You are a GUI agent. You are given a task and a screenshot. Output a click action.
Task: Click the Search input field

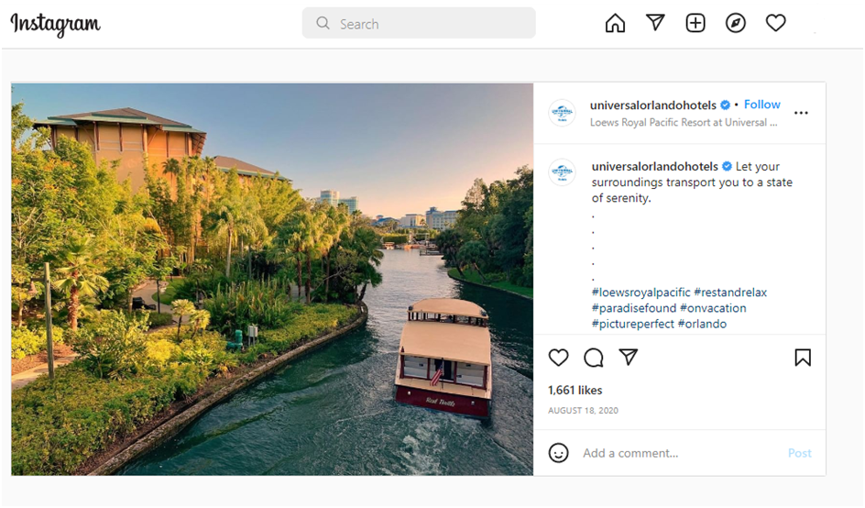click(419, 23)
